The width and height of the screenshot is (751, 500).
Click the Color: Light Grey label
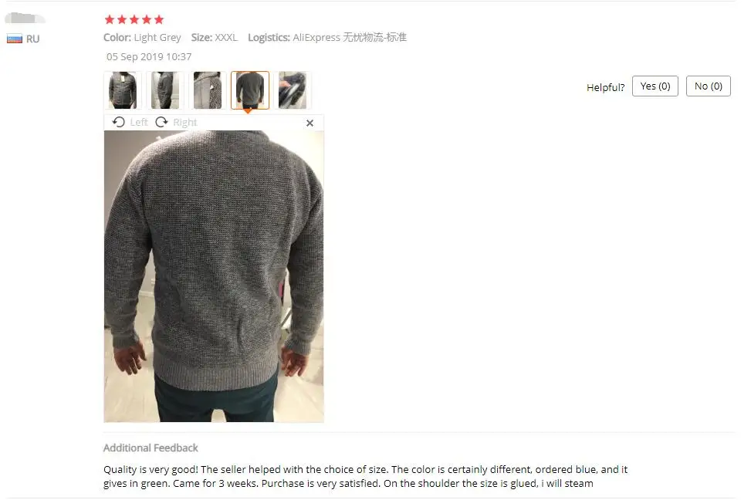coord(142,37)
